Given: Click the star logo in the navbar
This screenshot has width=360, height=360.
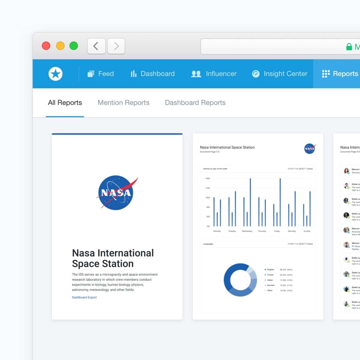Looking at the screenshot, I should point(55,74).
